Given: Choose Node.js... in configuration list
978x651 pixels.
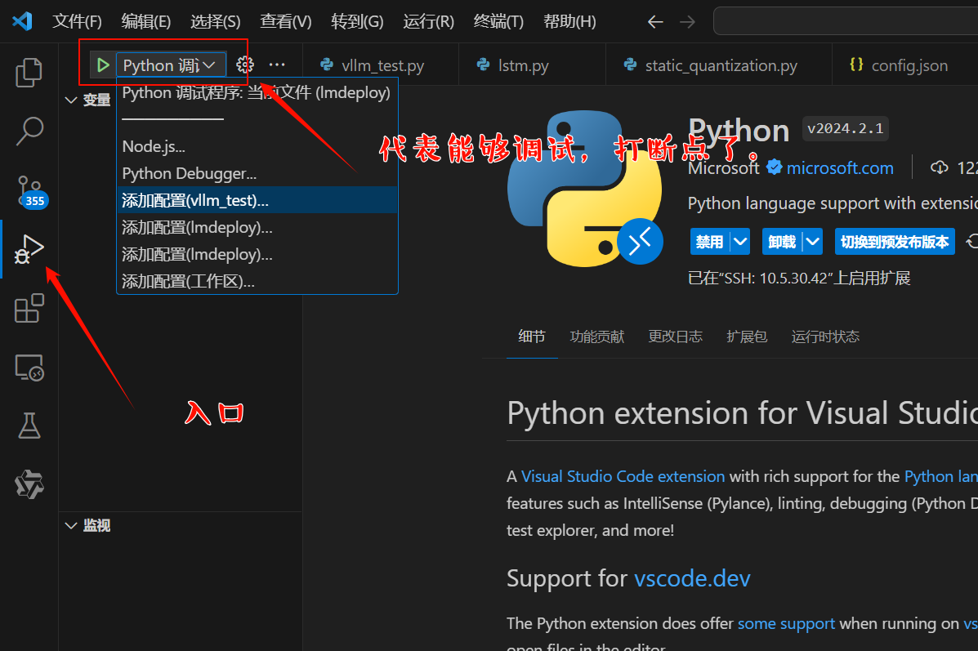Looking at the screenshot, I should 257,146.
